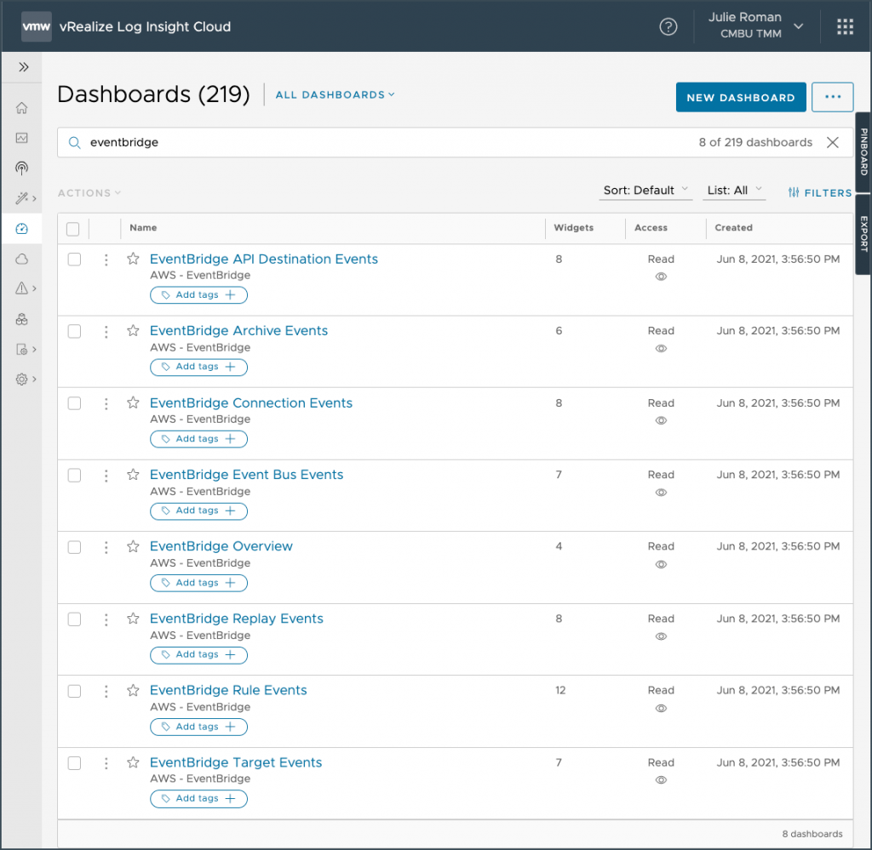Screen dimensions: 872x850
Task: Open the cloud sidebar icon
Action: point(21,259)
